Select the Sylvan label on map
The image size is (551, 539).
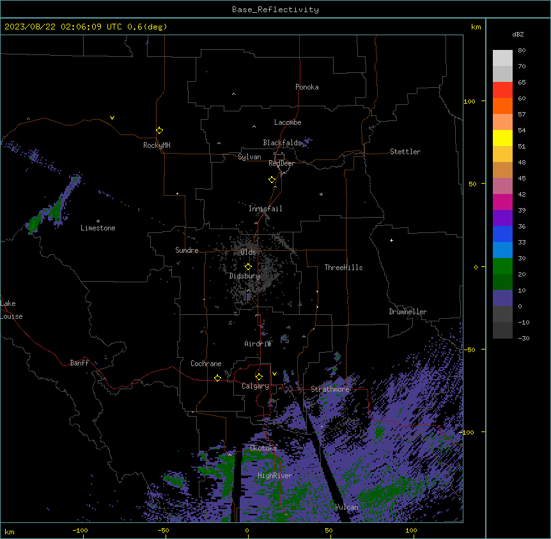click(x=249, y=157)
